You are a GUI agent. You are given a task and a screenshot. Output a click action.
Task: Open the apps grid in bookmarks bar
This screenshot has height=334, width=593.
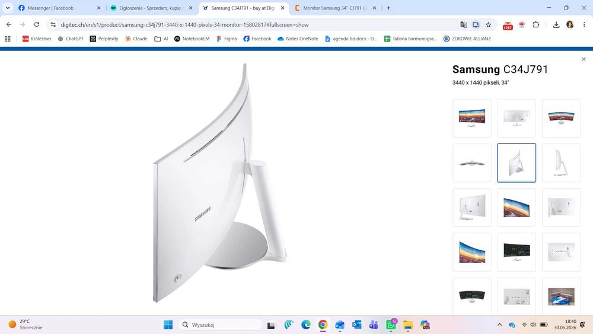pos(8,39)
